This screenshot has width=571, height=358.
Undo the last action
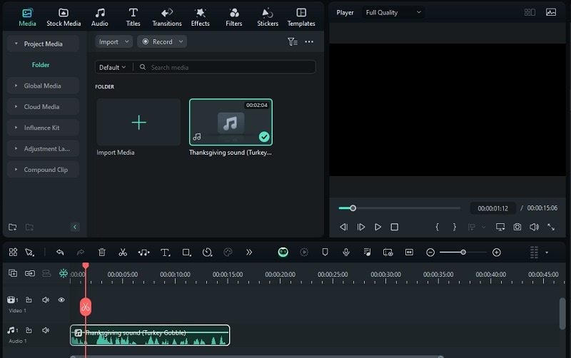click(x=60, y=252)
